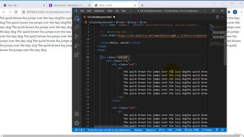244x137 pixels.
Task: Place cursor in class value on line 15
Action: (122, 57)
